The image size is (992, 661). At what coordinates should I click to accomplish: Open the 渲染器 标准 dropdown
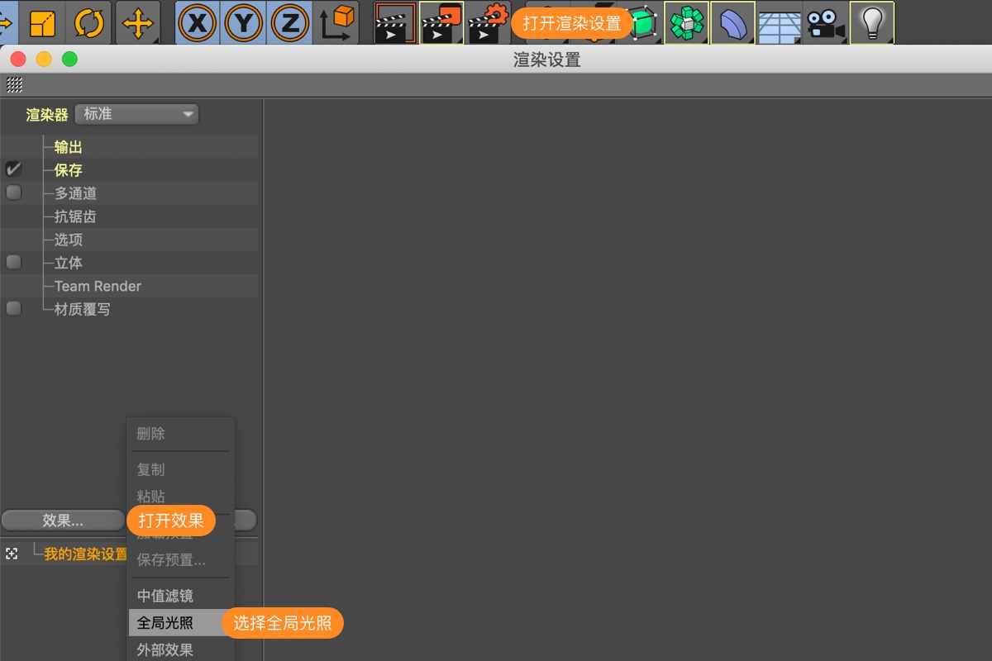137,114
